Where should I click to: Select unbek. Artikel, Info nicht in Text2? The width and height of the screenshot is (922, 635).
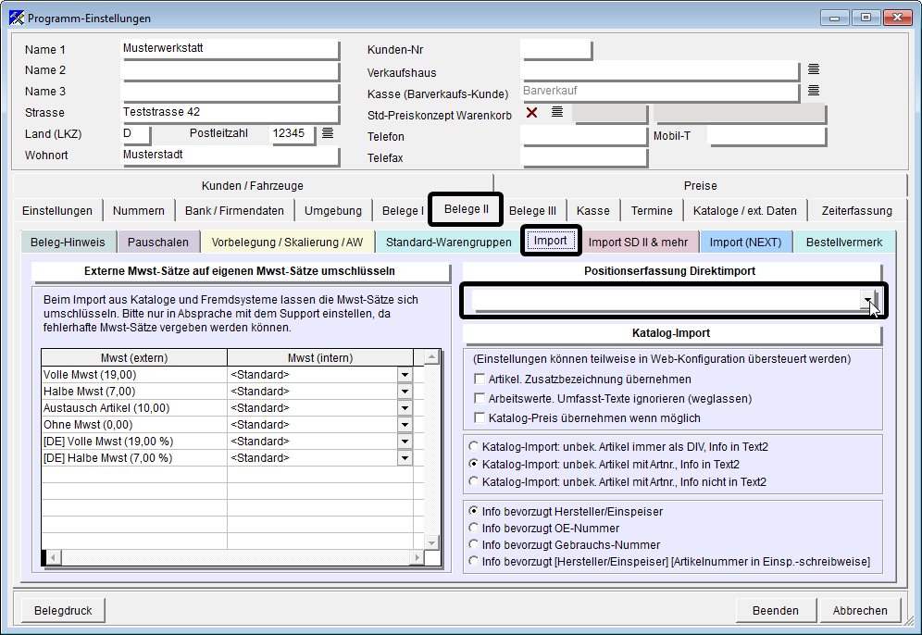click(x=474, y=481)
